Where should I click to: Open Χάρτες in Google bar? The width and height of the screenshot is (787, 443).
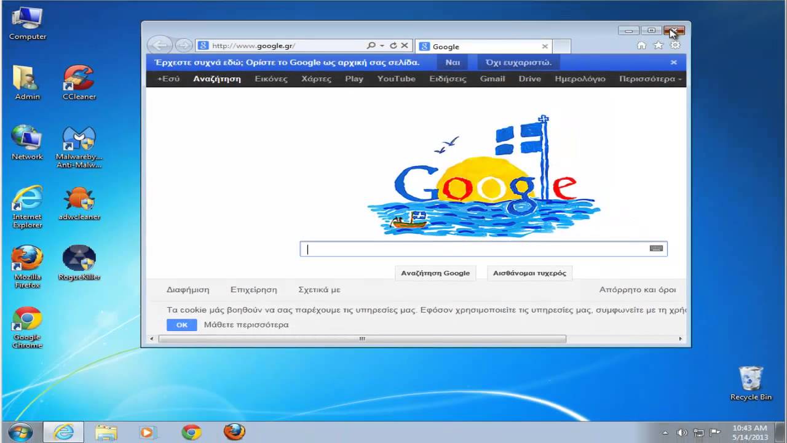(317, 79)
